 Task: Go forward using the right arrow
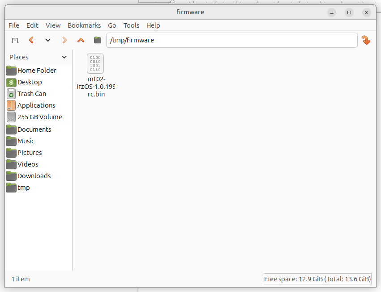(x=64, y=40)
